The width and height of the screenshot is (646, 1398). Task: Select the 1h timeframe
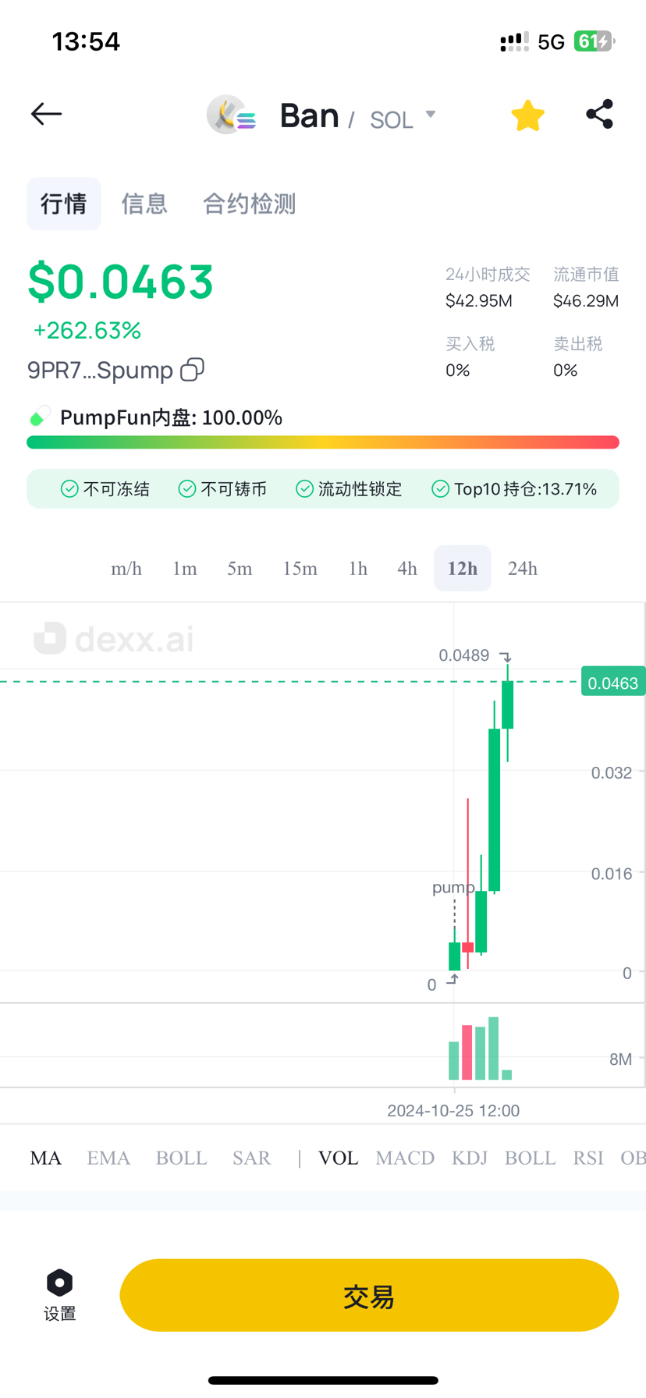358,569
